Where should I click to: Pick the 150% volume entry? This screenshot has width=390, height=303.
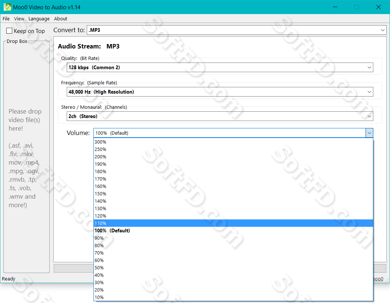tap(233, 194)
